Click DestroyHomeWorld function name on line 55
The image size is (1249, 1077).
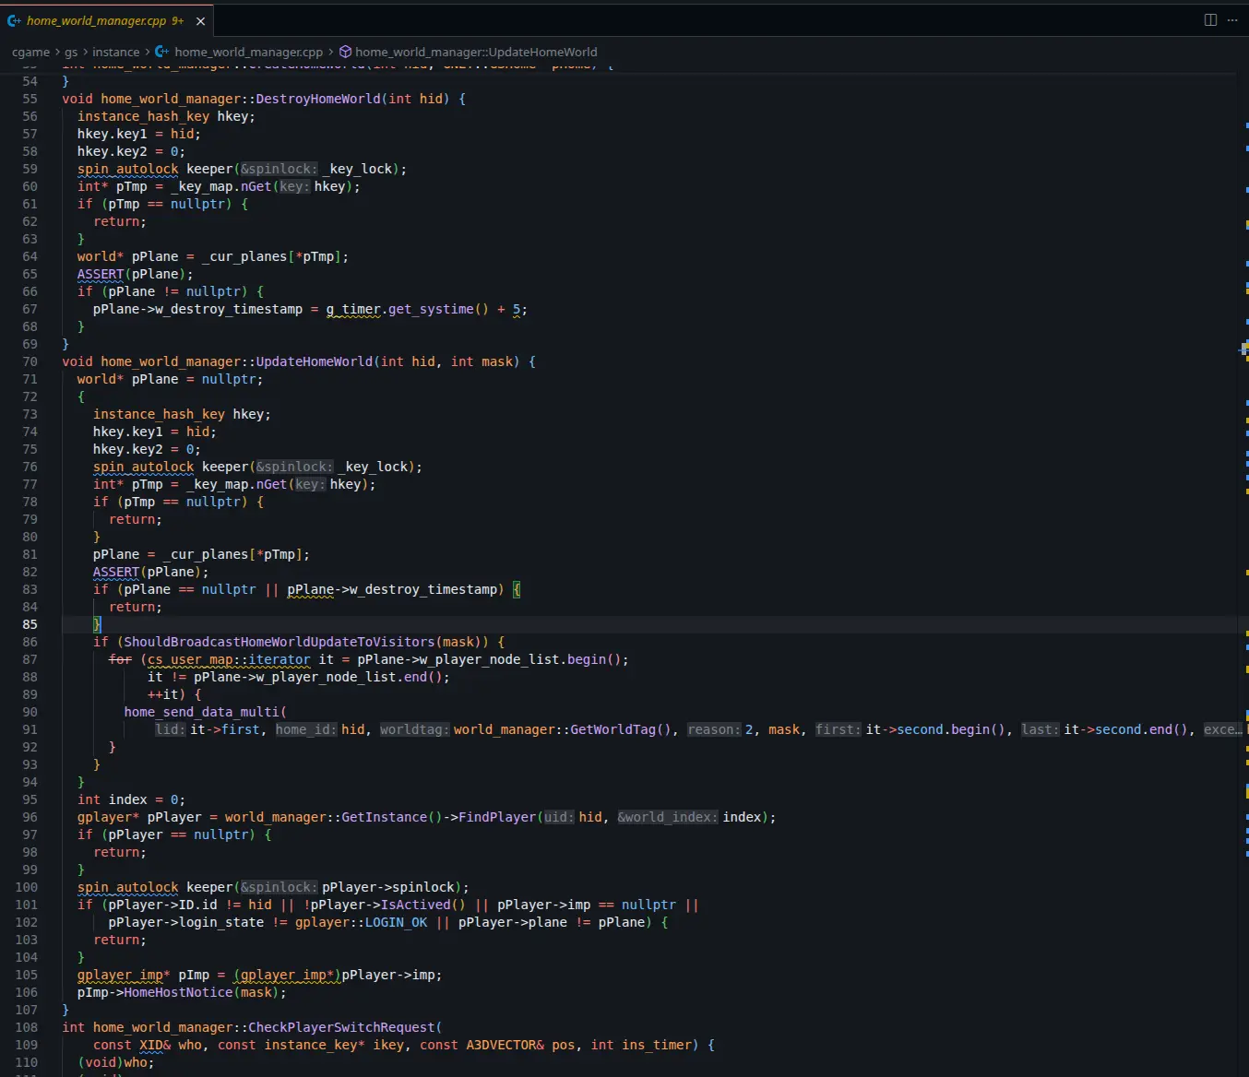coord(317,99)
